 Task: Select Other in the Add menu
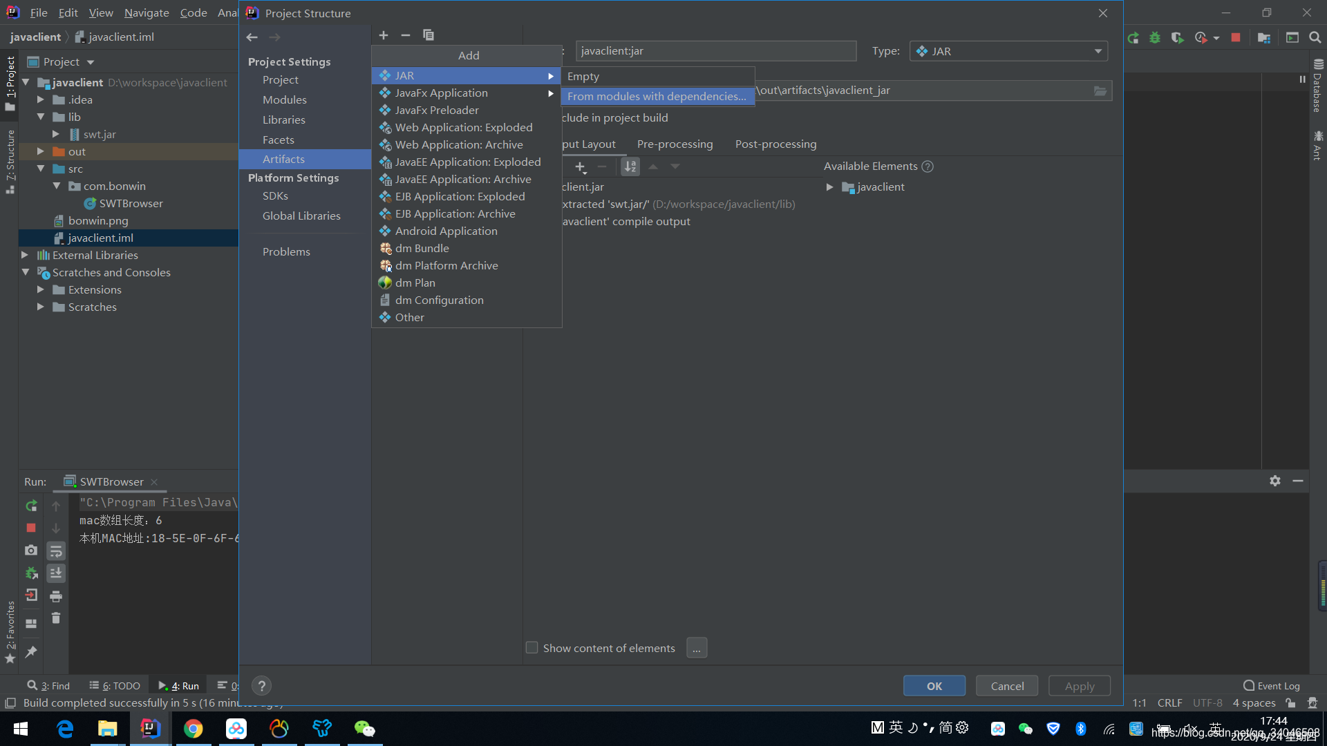click(467, 317)
